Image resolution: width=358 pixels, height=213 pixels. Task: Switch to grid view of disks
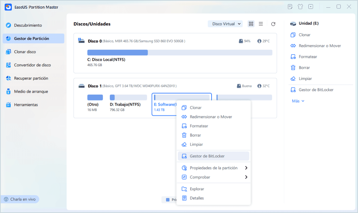point(251,24)
